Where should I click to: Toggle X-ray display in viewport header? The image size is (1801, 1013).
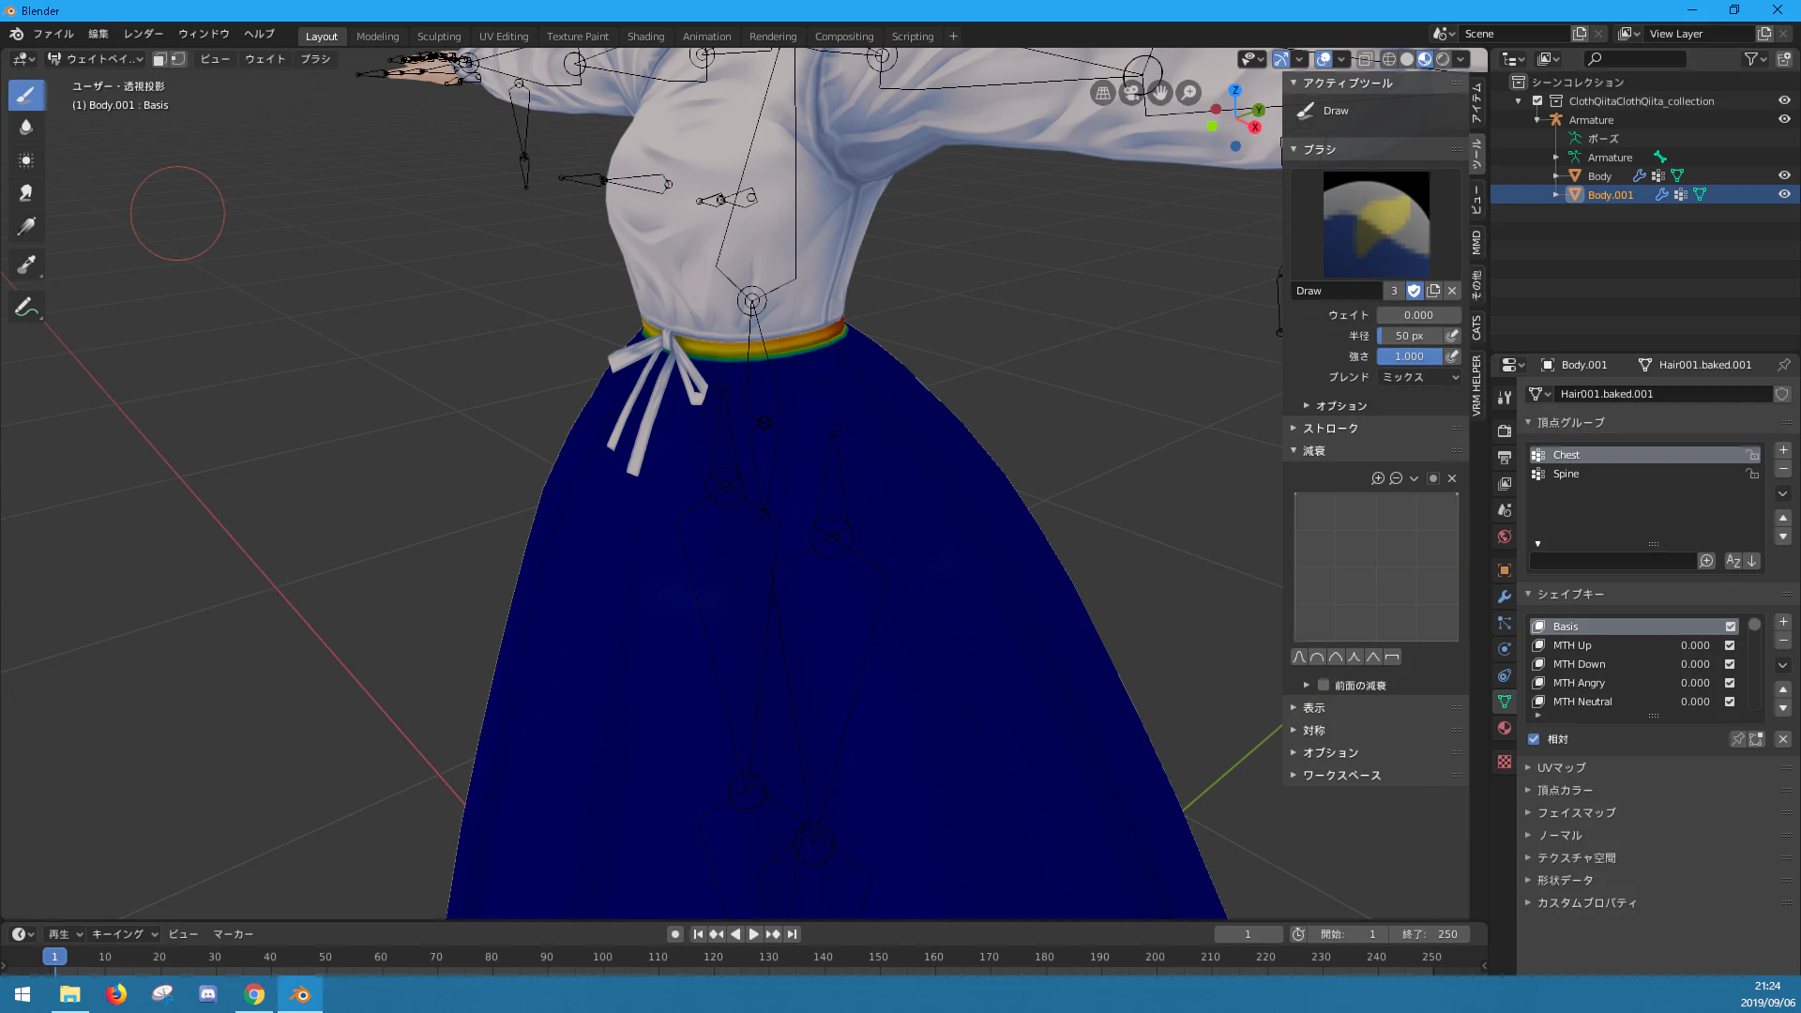(x=1365, y=59)
